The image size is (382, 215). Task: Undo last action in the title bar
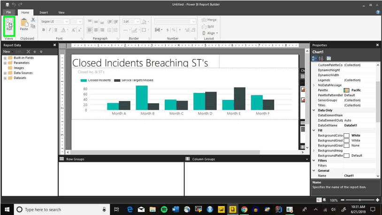point(14,4)
